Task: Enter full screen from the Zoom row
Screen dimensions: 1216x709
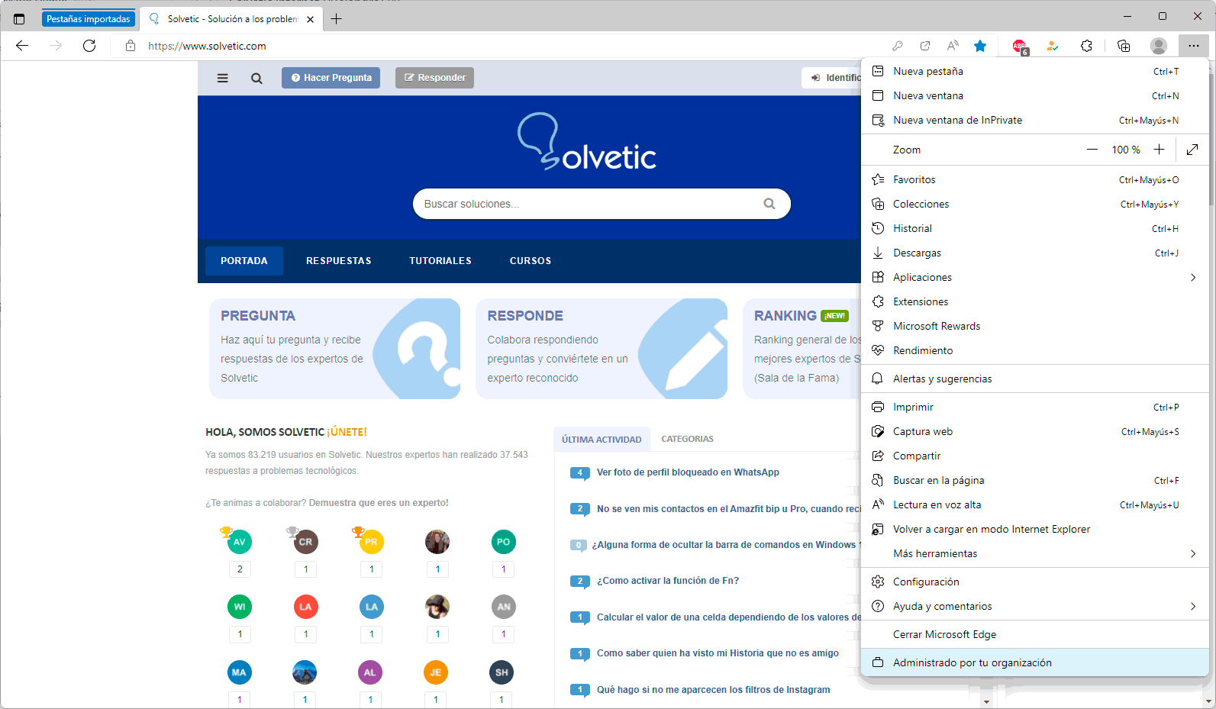Action: pos(1192,150)
